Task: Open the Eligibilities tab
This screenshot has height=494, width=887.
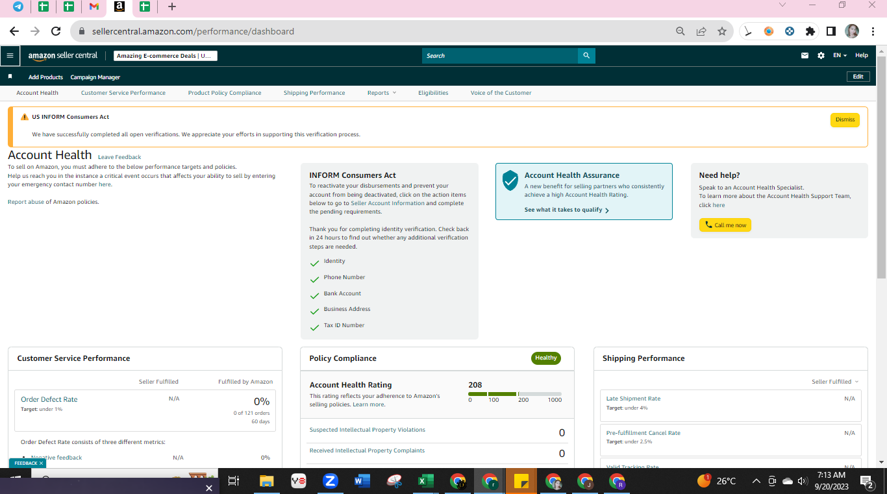Action: [433, 93]
